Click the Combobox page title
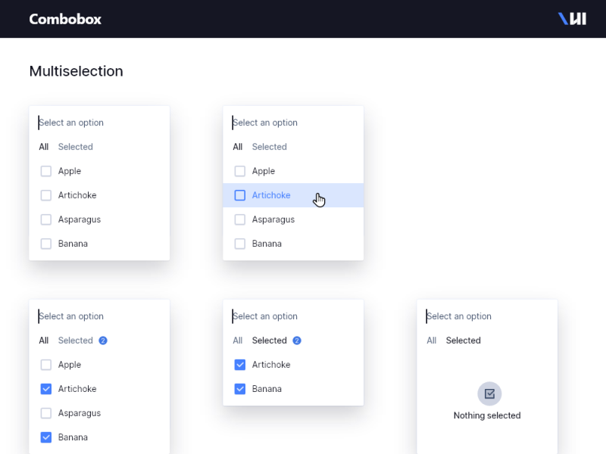Screen dimensions: 606x454 [x=65, y=19]
